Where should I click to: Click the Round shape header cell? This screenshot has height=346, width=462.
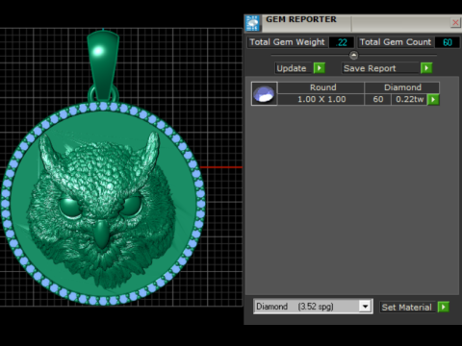pyautogui.click(x=321, y=87)
